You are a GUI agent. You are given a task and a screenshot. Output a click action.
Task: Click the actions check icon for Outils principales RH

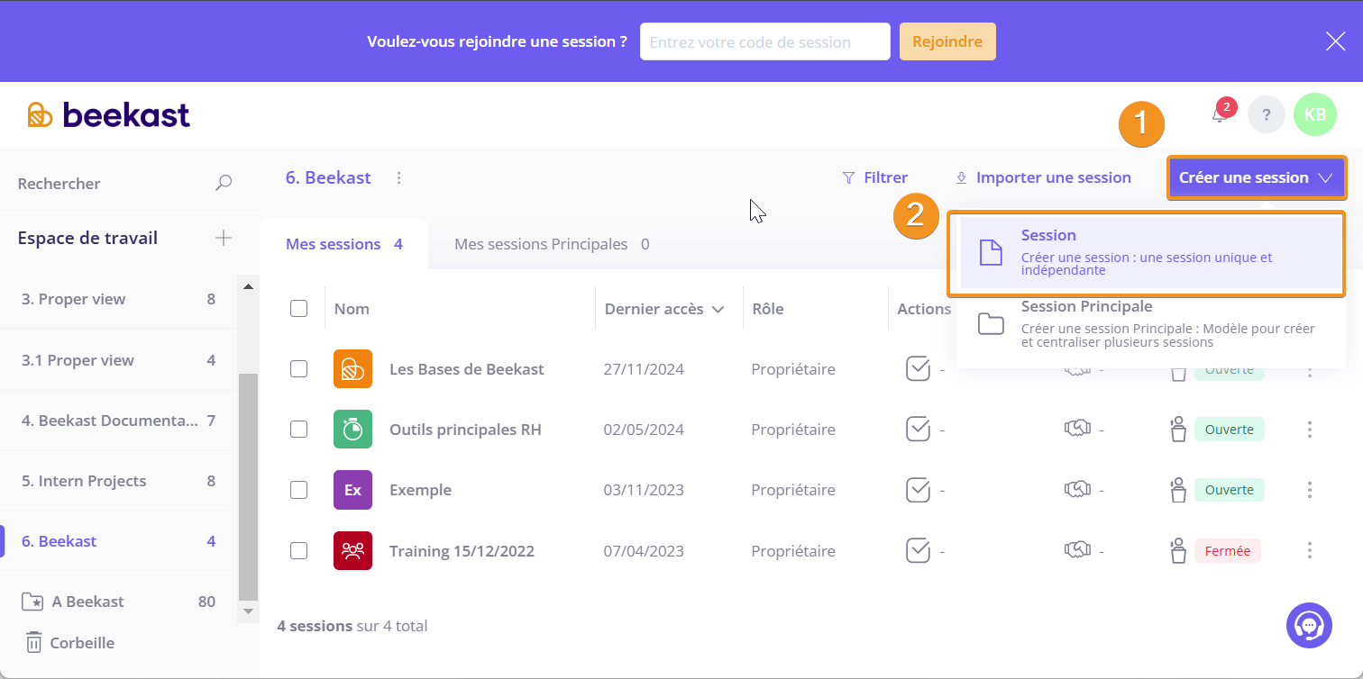[x=918, y=430]
